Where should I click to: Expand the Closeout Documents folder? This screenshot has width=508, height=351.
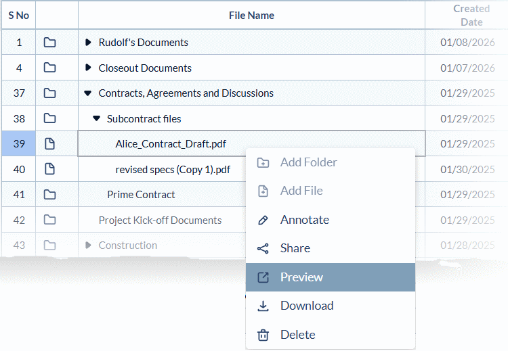[x=88, y=68]
